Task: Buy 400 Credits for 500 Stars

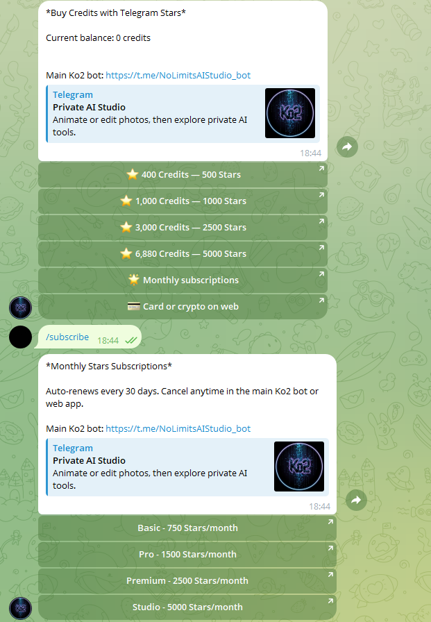Action: click(x=183, y=174)
